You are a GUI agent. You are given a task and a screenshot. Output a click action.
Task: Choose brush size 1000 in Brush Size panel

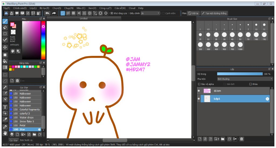click(240, 46)
